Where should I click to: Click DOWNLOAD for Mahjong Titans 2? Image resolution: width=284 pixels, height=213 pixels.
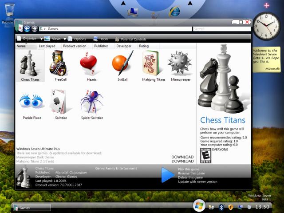(x=182, y=161)
